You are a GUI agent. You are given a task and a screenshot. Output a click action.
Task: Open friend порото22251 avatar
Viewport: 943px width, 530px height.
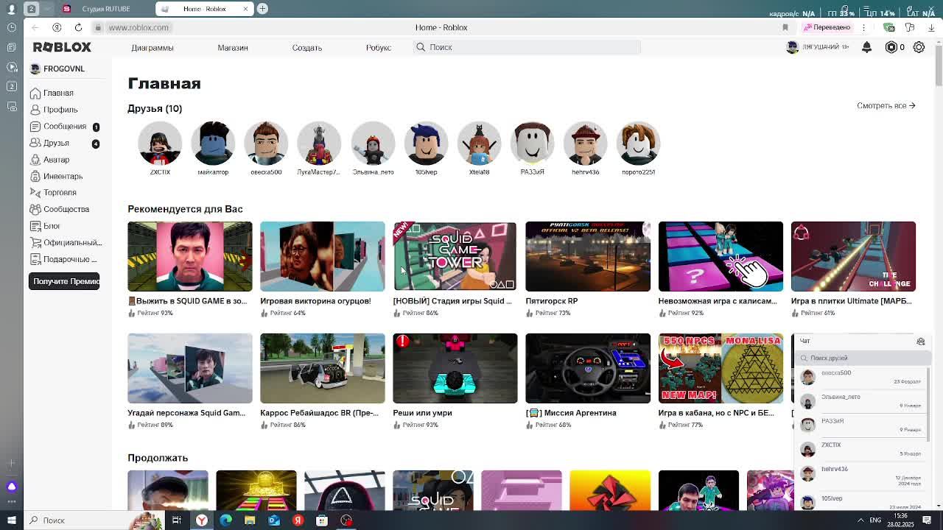[638, 144]
